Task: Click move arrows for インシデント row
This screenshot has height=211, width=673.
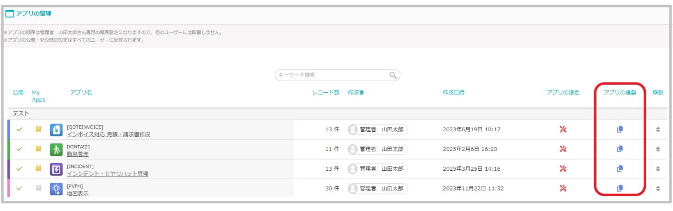Action: point(658,169)
